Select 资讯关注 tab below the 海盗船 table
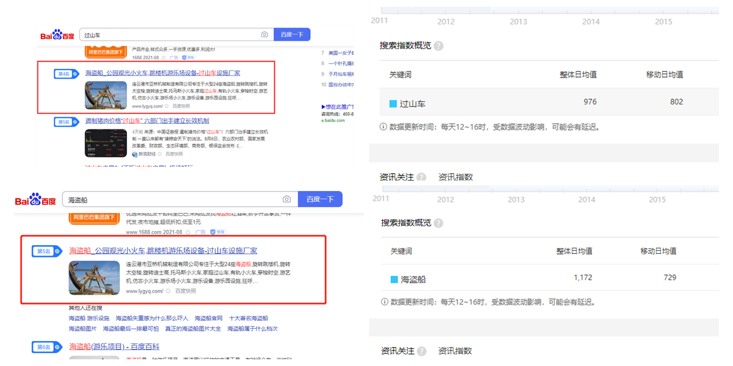Screen dimensions: 733x366 (x=398, y=351)
